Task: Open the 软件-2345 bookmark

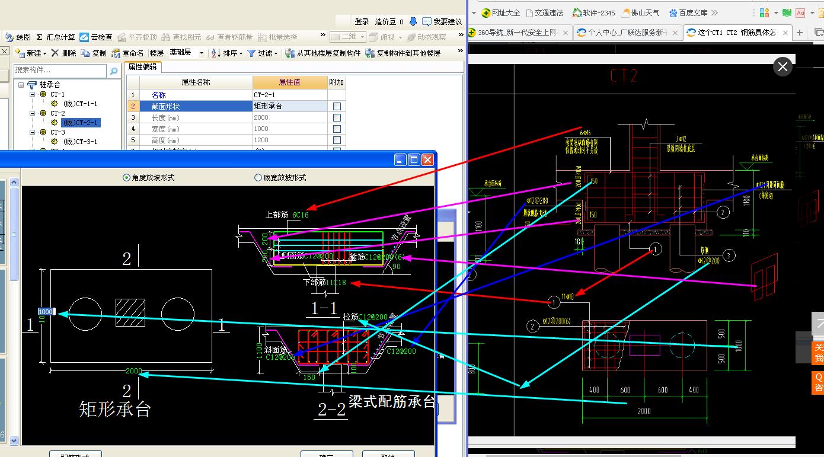Action: [x=593, y=12]
